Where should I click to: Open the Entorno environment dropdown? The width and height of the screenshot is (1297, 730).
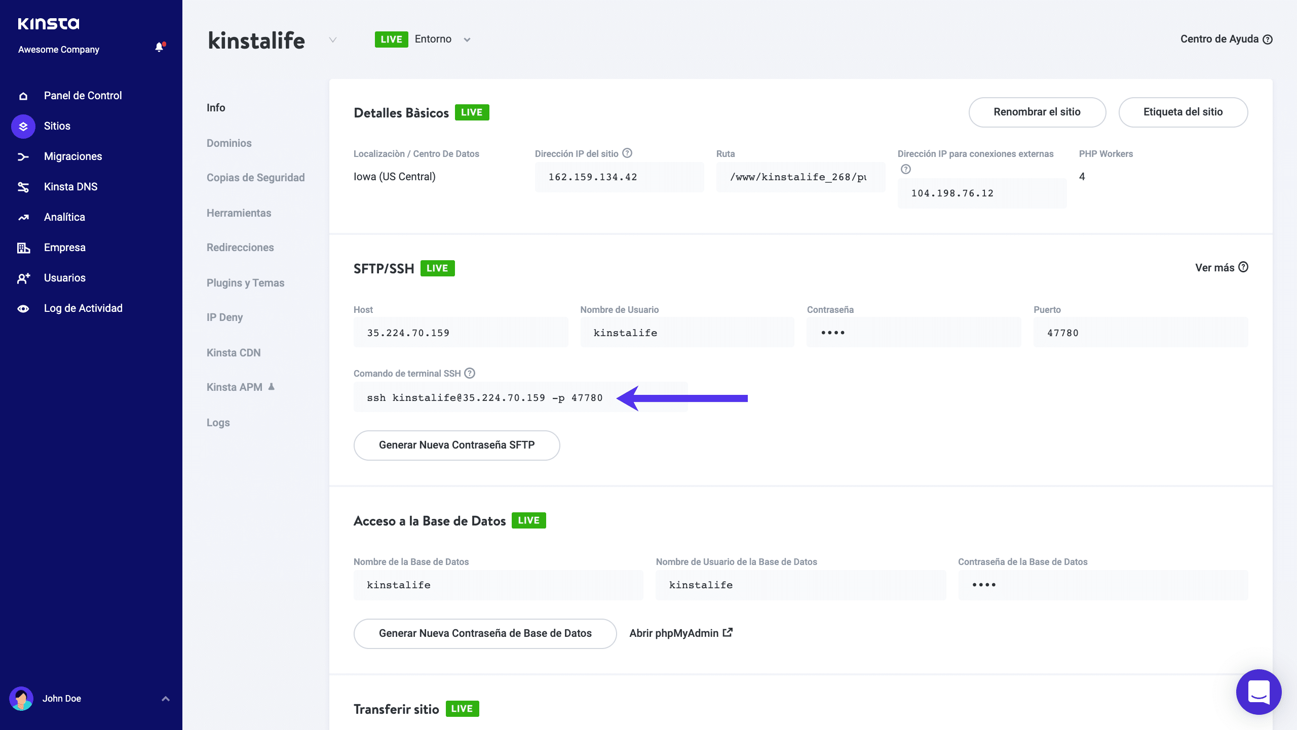[467, 39]
